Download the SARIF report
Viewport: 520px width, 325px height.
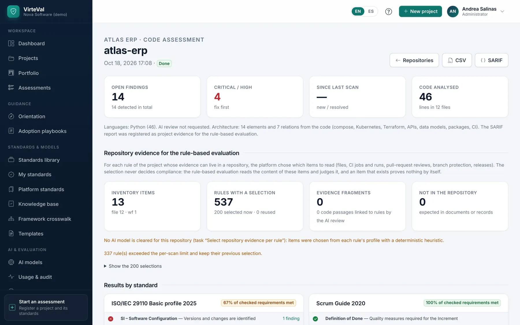coord(491,60)
